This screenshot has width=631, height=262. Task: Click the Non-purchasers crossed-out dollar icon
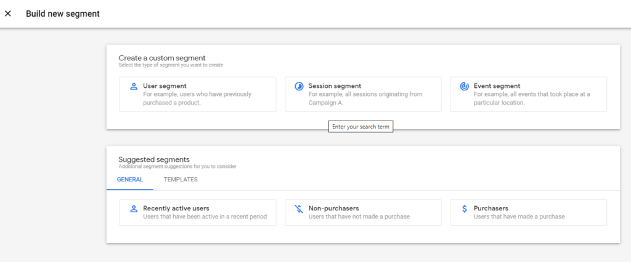tap(299, 208)
